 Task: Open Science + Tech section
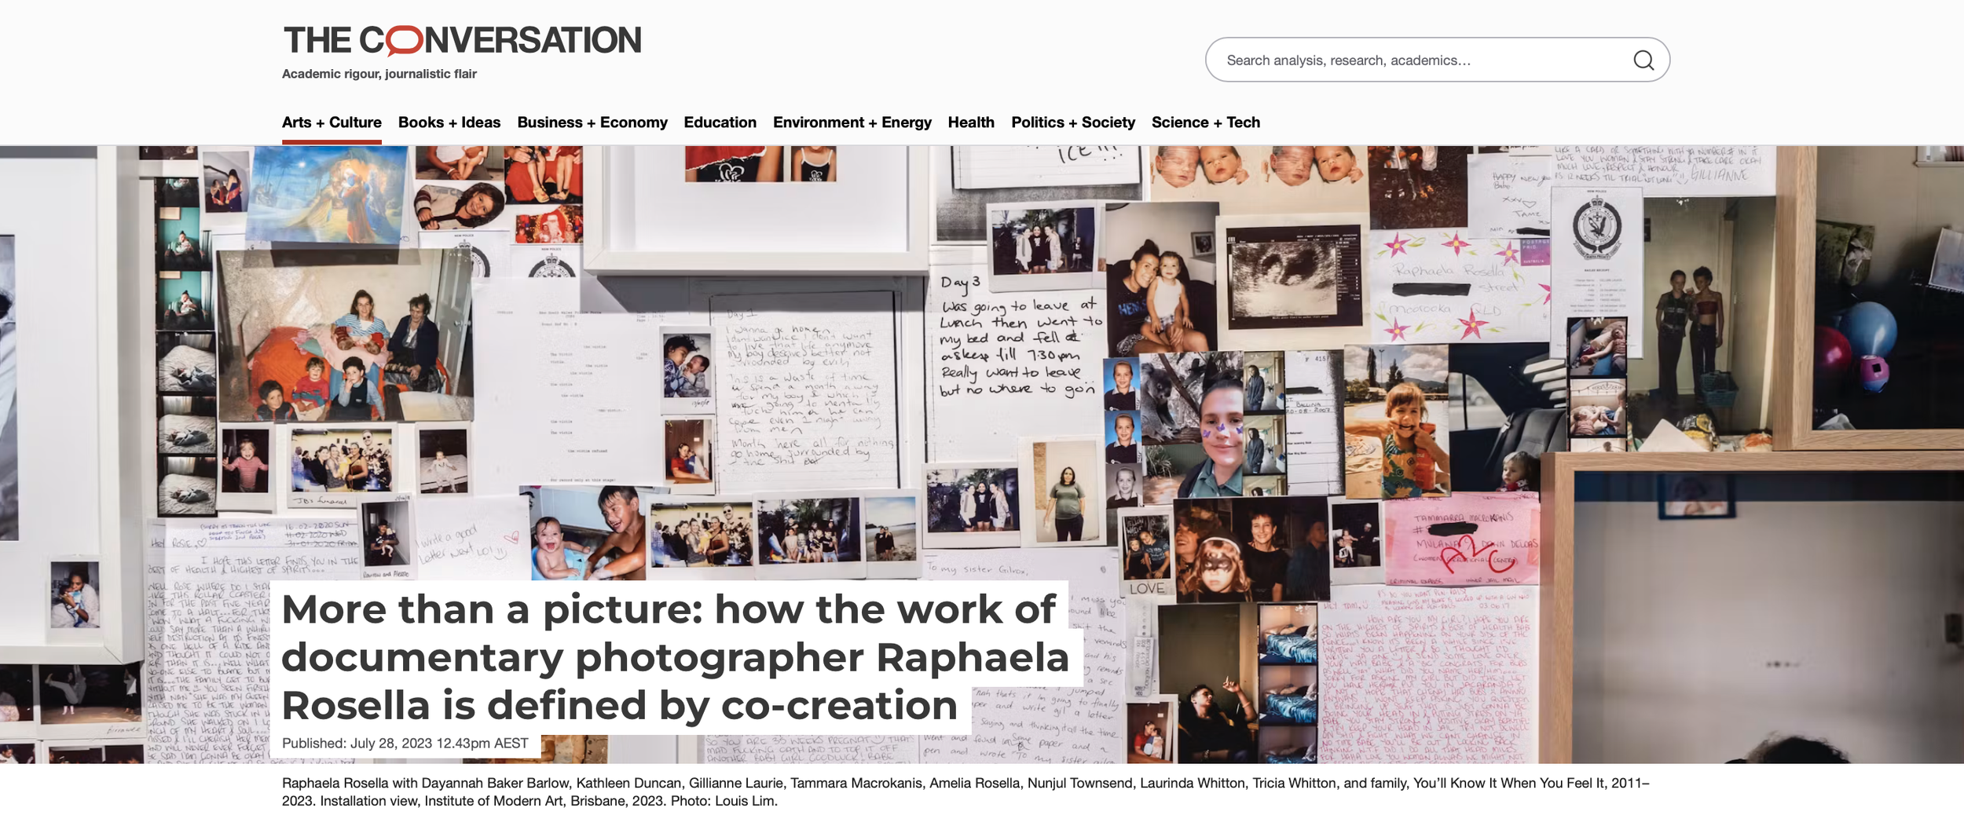click(x=1206, y=122)
